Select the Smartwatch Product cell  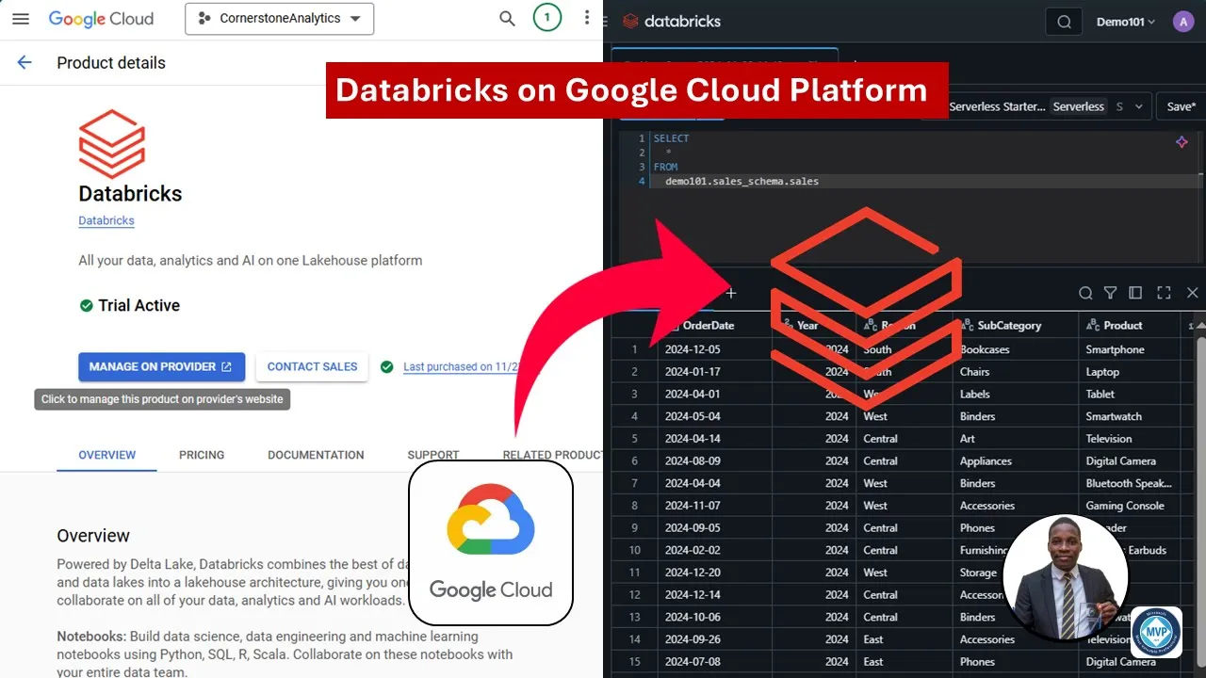(1130, 416)
